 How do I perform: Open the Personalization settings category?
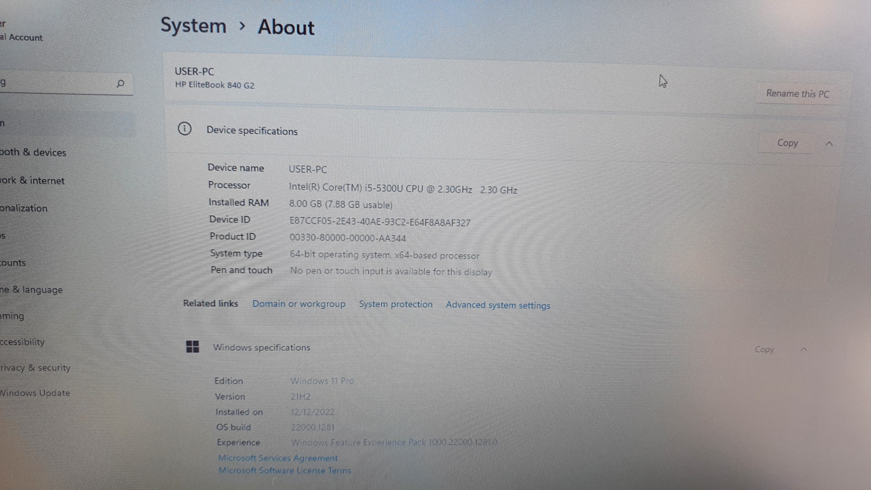click(x=24, y=208)
